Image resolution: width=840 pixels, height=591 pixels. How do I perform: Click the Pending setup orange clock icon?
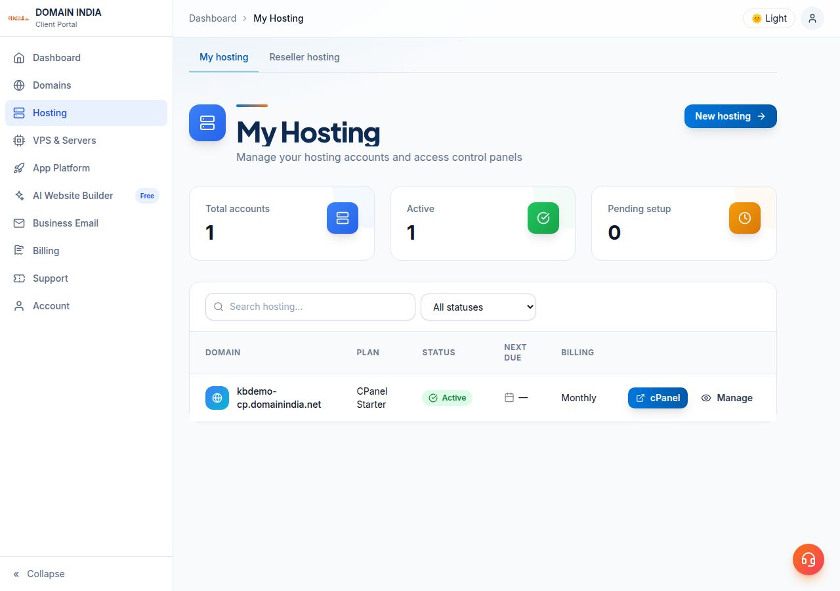point(745,218)
